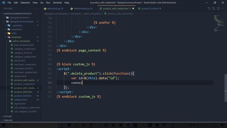Image resolution: width=227 pixels, height=128 pixels.
Task: Open merchant_create.html file
Action: 25,65
